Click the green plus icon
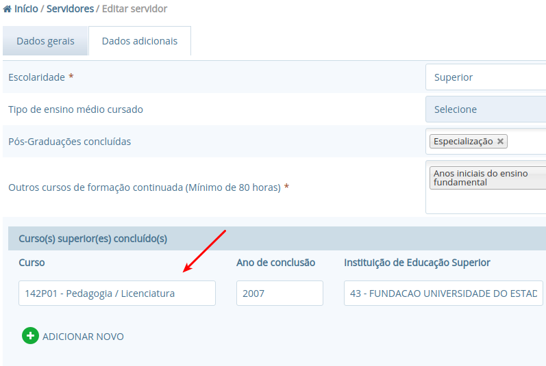This screenshot has height=366, width=546. click(x=30, y=336)
